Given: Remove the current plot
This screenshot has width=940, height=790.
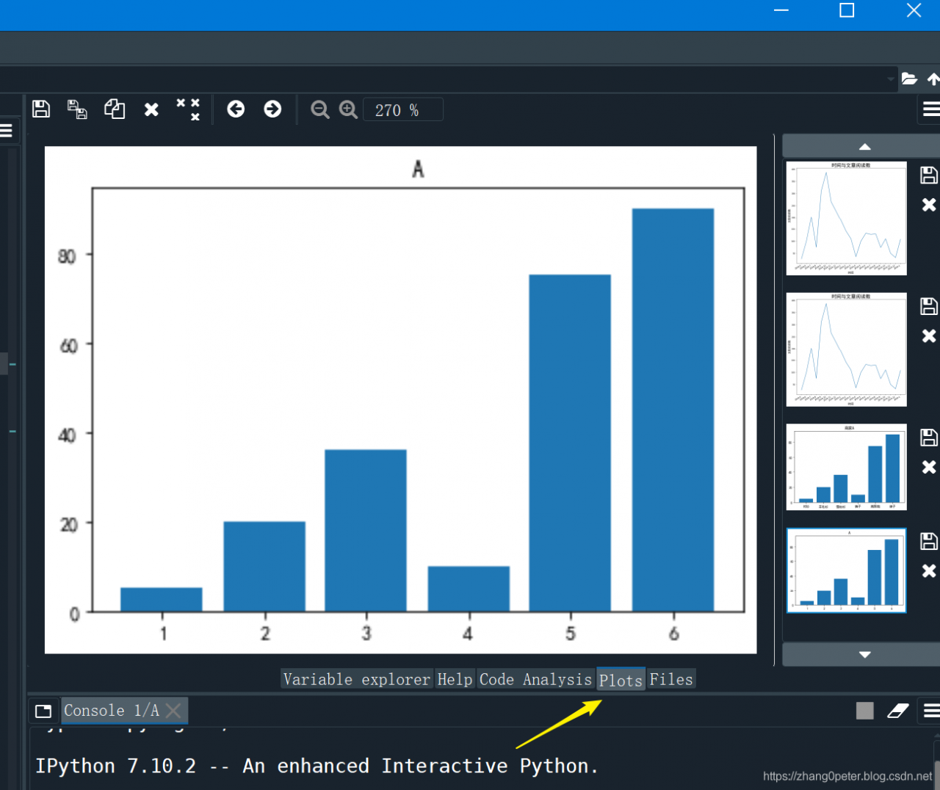Looking at the screenshot, I should pos(151,109).
